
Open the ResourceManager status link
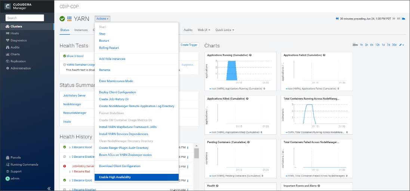coord(75,113)
